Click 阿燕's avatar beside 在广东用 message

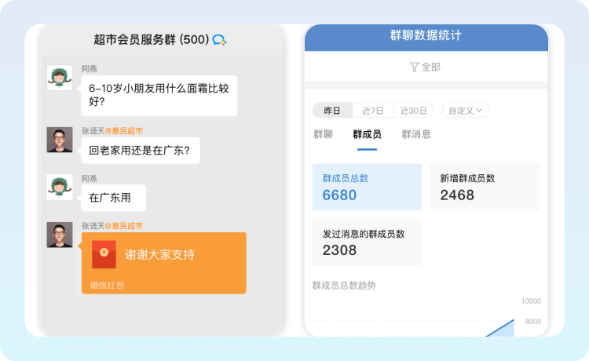coord(60,187)
